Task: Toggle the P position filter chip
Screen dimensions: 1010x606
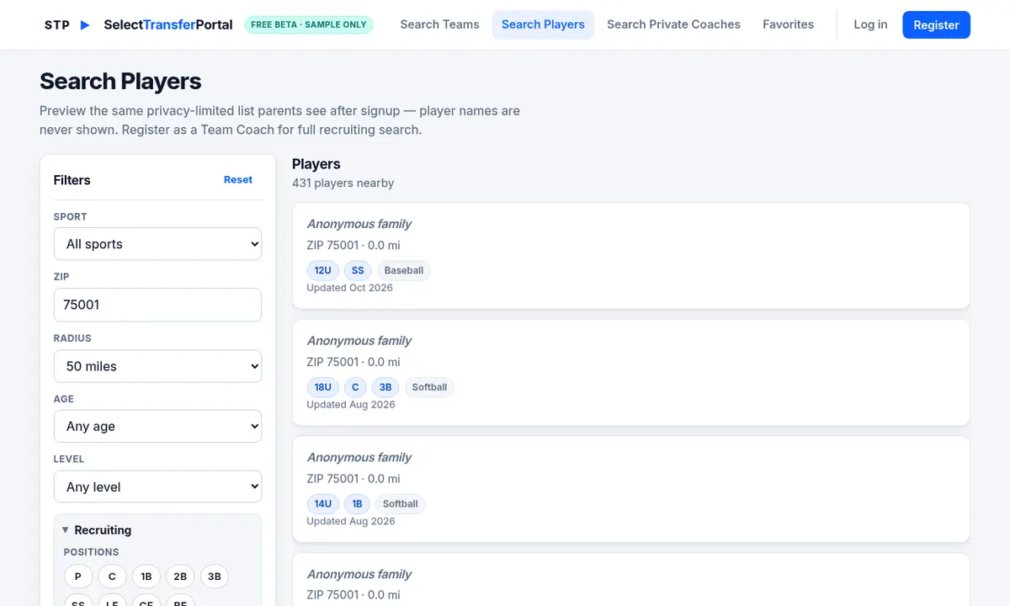Action: [x=78, y=577]
